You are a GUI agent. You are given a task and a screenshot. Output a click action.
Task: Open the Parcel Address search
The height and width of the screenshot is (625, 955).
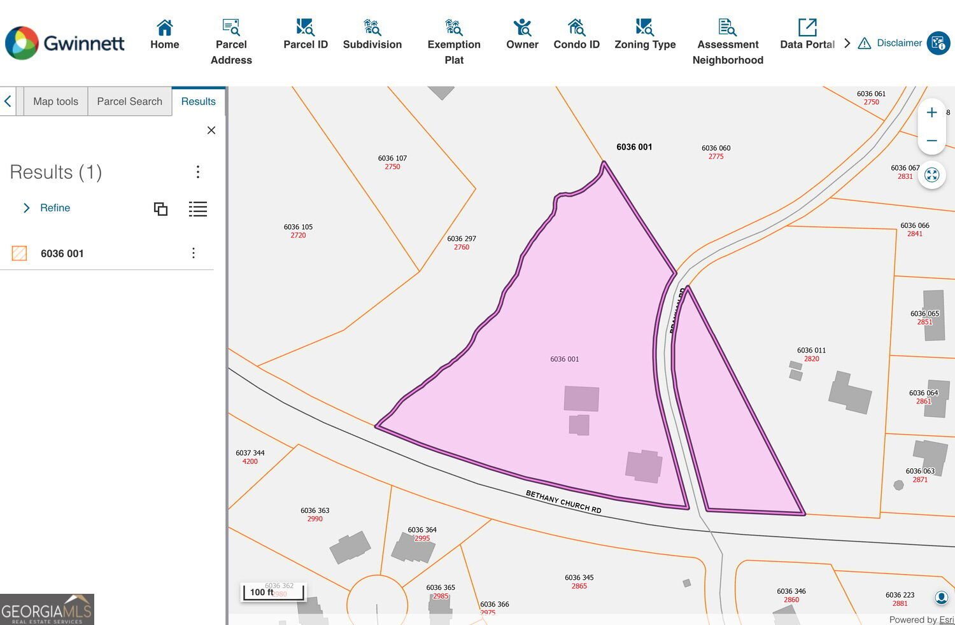(x=231, y=43)
